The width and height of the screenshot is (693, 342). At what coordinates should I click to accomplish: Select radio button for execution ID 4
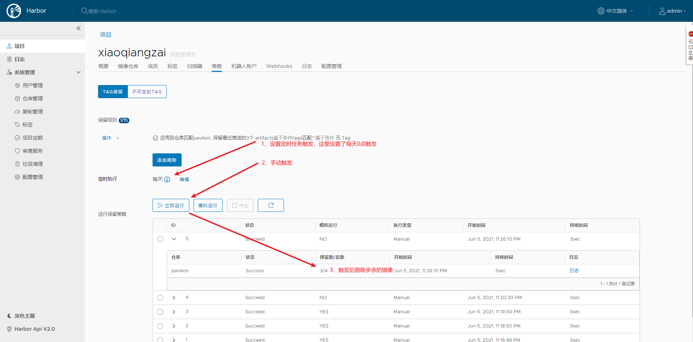point(160,298)
